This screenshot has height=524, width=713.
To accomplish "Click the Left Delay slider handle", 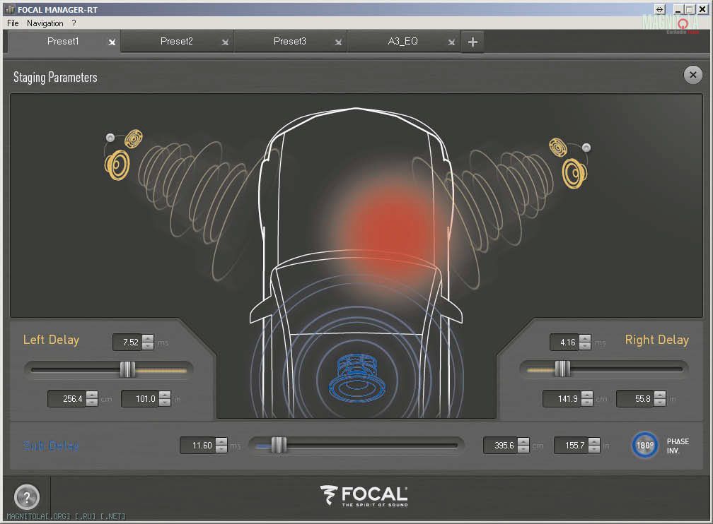I will pyautogui.click(x=128, y=369).
